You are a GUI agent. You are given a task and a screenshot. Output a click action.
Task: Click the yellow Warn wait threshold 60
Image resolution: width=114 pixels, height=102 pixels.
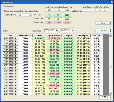point(49,19)
